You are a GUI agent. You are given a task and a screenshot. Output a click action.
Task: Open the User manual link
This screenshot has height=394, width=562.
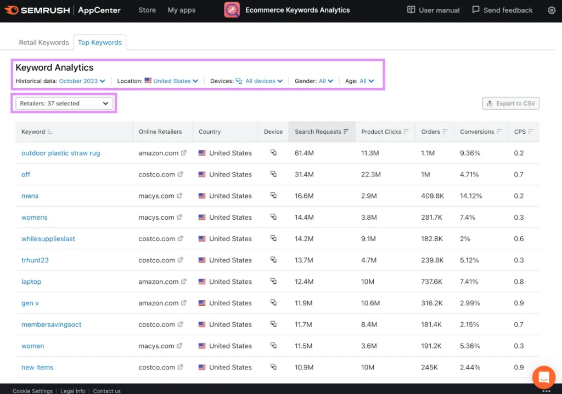pos(433,10)
